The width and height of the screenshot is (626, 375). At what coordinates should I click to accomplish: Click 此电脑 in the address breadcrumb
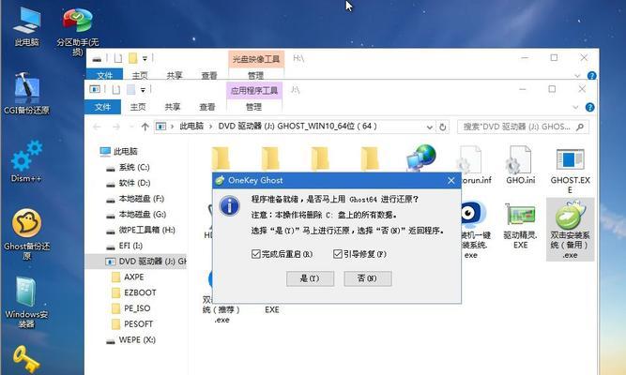point(191,127)
